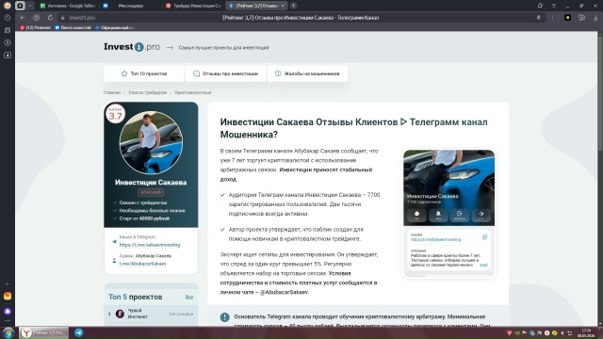Open the t.me/sakaevinvesting channel link
This screenshot has height=339, width=603.
[x=150, y=245]
